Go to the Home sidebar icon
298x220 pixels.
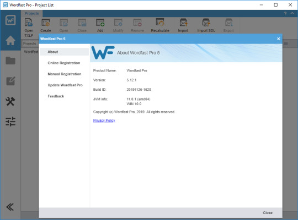[x=10, y=40]
